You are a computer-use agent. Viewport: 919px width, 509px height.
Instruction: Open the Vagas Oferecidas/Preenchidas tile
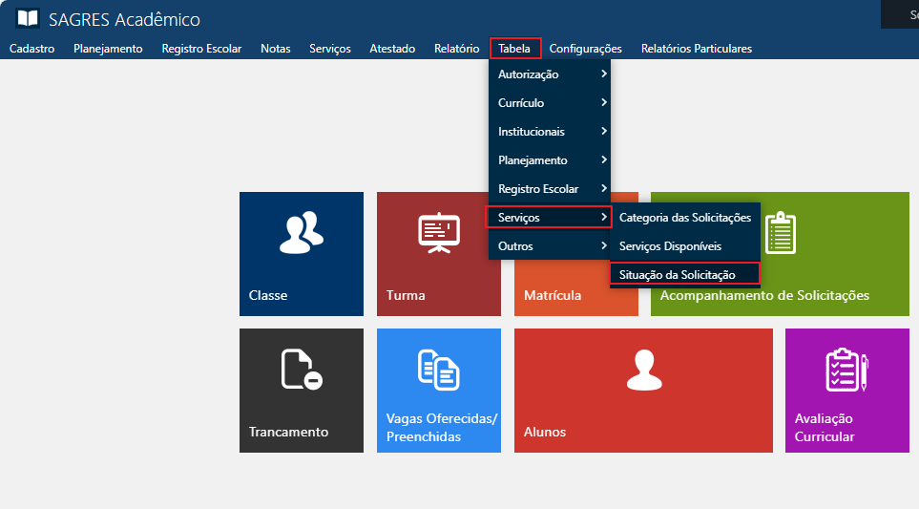click(x=438, y=390)
